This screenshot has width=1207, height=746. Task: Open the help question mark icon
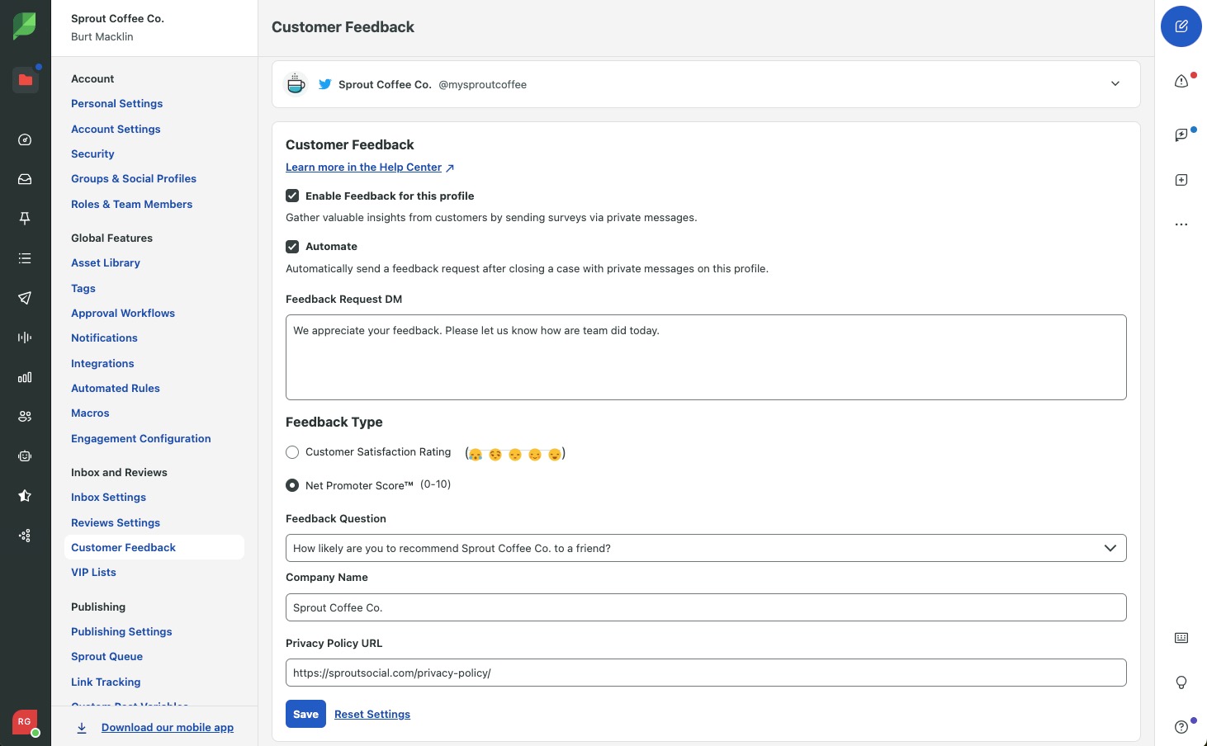[1181, 727]
